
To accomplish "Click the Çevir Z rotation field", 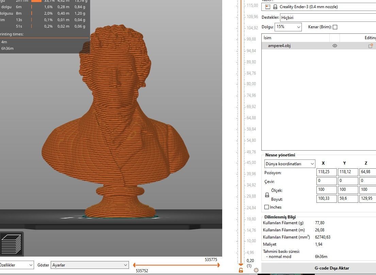I will [x=367, y=181].
